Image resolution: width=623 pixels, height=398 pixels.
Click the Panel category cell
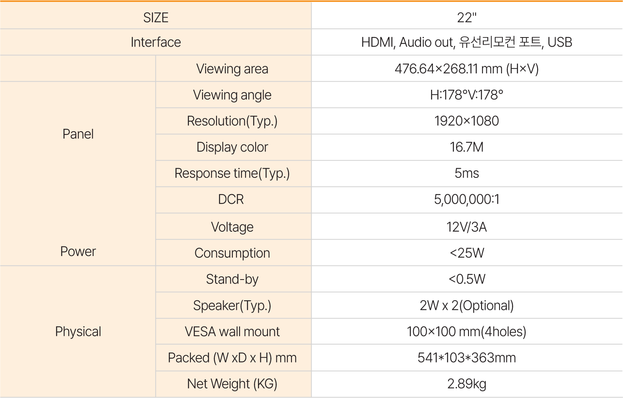[x=78, y=134]
